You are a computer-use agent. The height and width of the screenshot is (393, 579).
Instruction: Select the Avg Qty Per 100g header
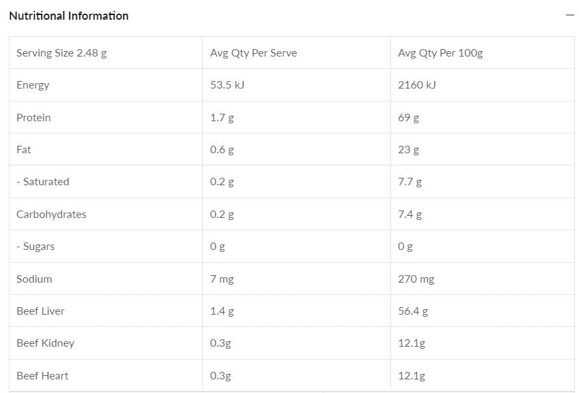click(440, 53)
